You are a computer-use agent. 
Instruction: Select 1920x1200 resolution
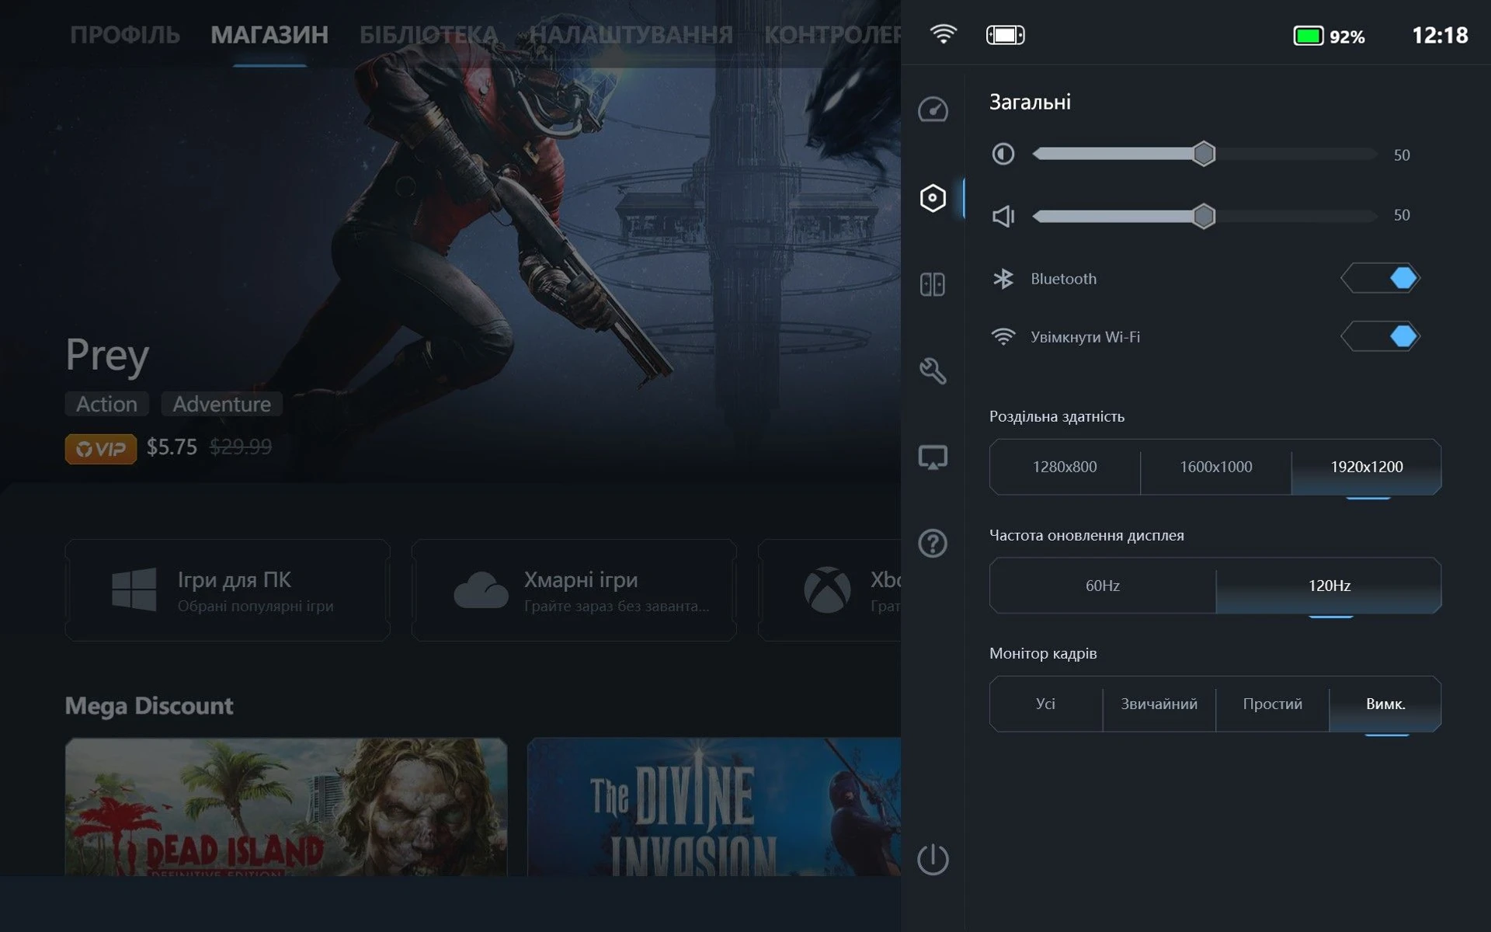tap(1366, 467)
